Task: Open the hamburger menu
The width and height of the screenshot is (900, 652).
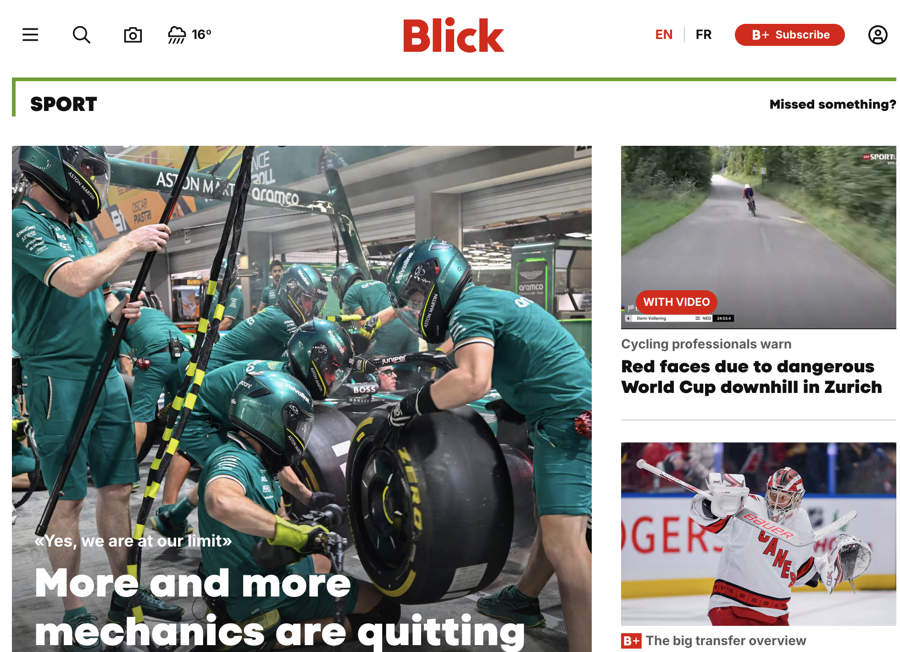Action: pyautogui.click(x=30, y=35)
